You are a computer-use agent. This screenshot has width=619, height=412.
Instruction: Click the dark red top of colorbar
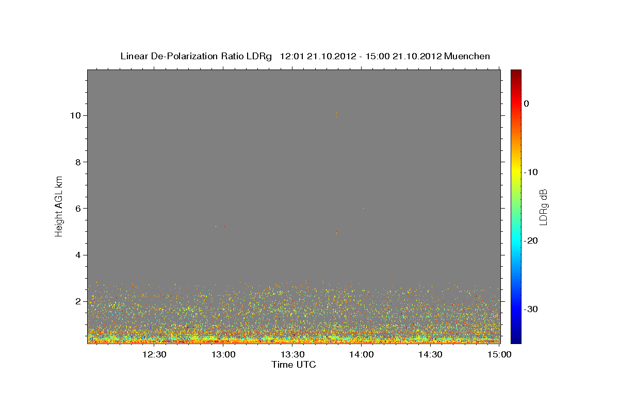pyautogui.click(x=516, y=73)
